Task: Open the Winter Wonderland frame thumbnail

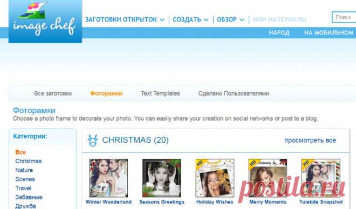Action: pos(108,178)
